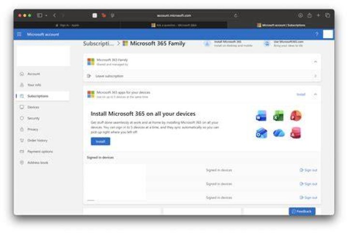
Task: Sign out the first signed in device
Action: (x=308, y=170)
